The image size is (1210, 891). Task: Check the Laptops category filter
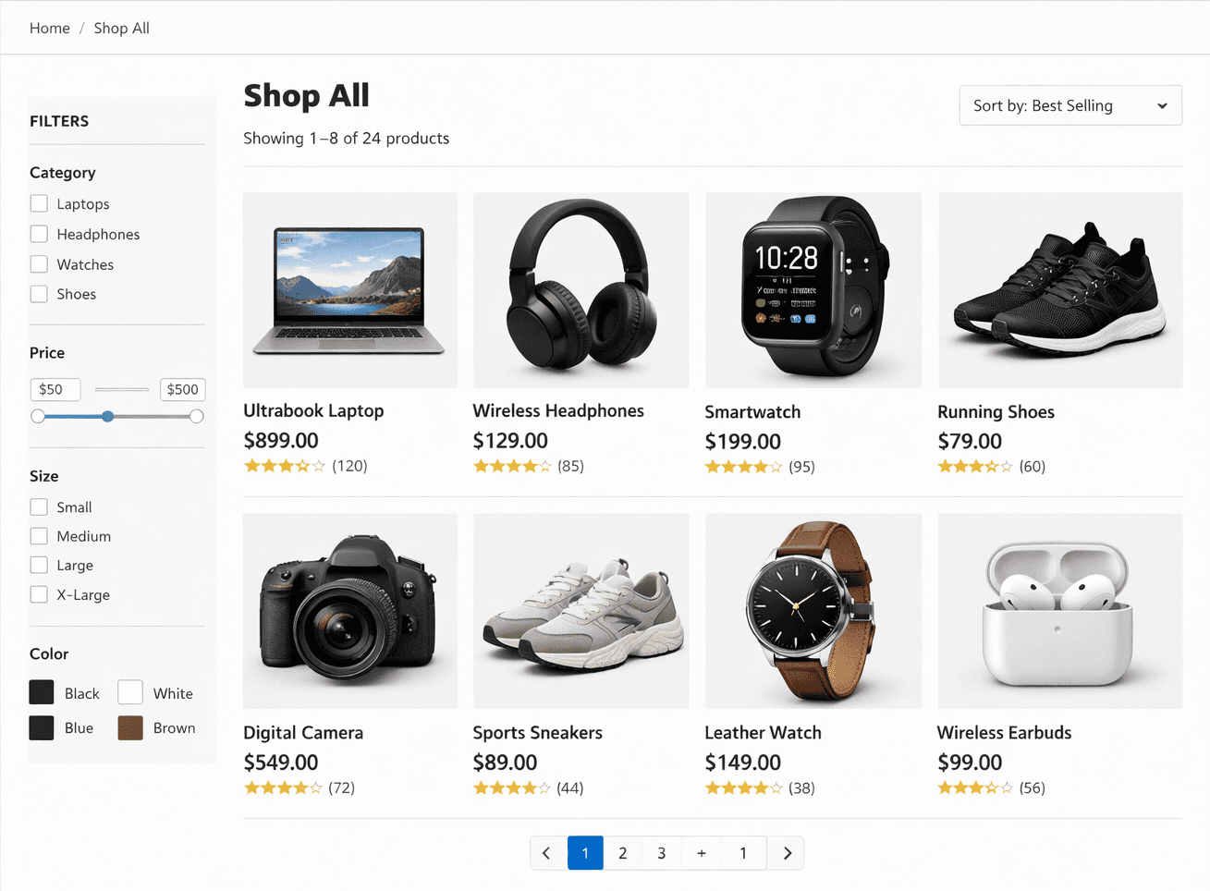38,203
